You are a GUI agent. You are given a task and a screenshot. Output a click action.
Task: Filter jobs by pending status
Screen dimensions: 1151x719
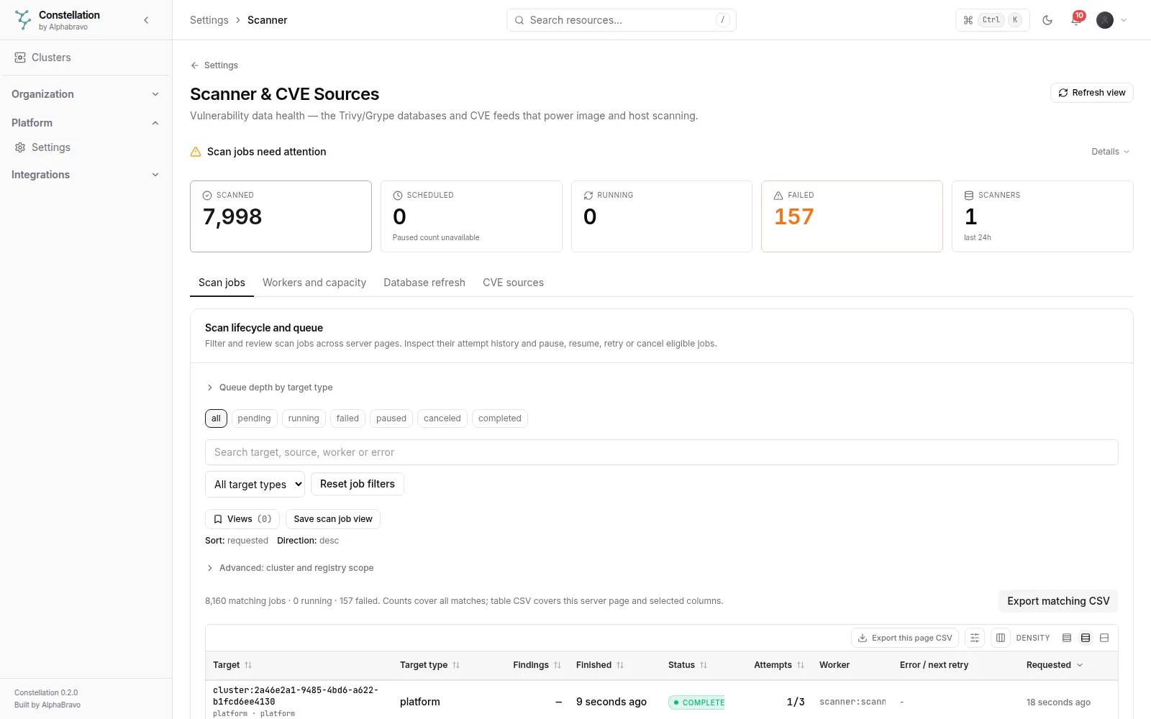[x=254, y=418]
